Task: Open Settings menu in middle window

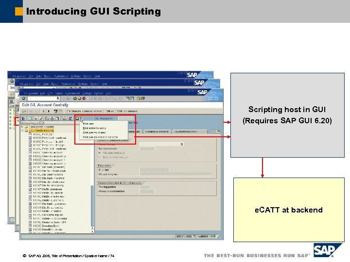Action: pos(83,84)
